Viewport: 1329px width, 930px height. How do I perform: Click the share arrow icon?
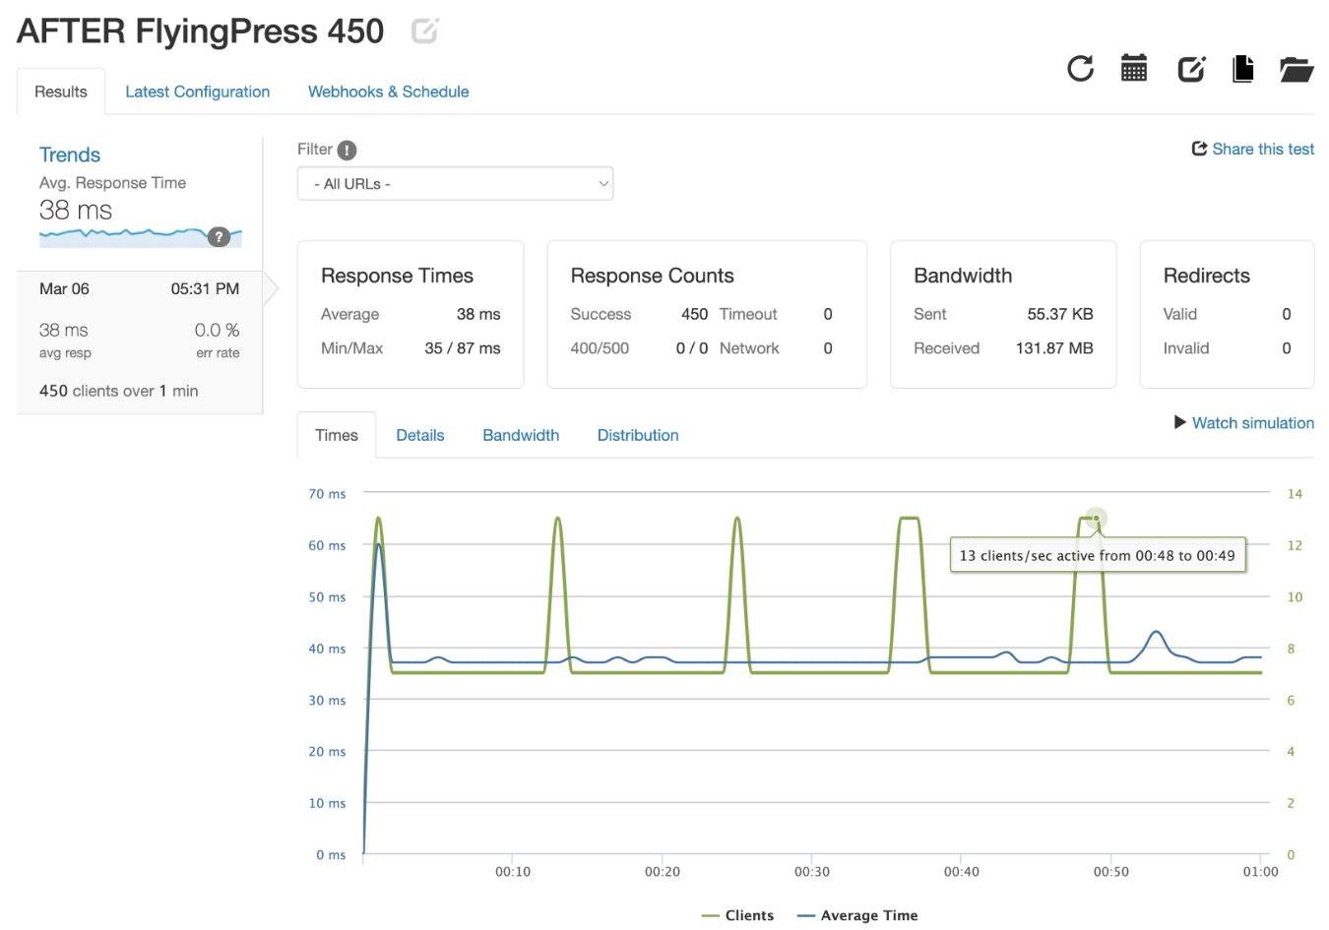tap(1199, 149)
